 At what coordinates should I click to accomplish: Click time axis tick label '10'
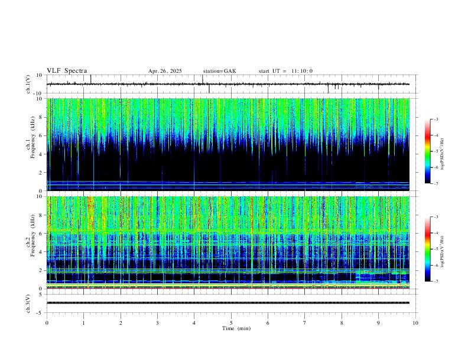(x=415, y=323)
